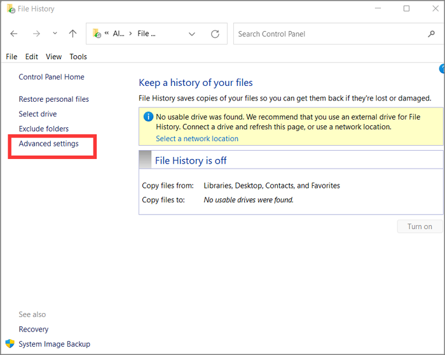Refresh the File History page
Screen dimensions: 445x355
click(x=215, y=34)
